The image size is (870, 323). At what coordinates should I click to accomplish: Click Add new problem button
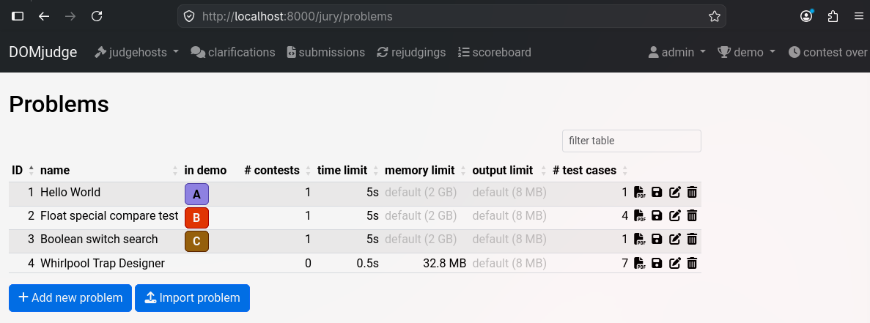tap(70, 298)
